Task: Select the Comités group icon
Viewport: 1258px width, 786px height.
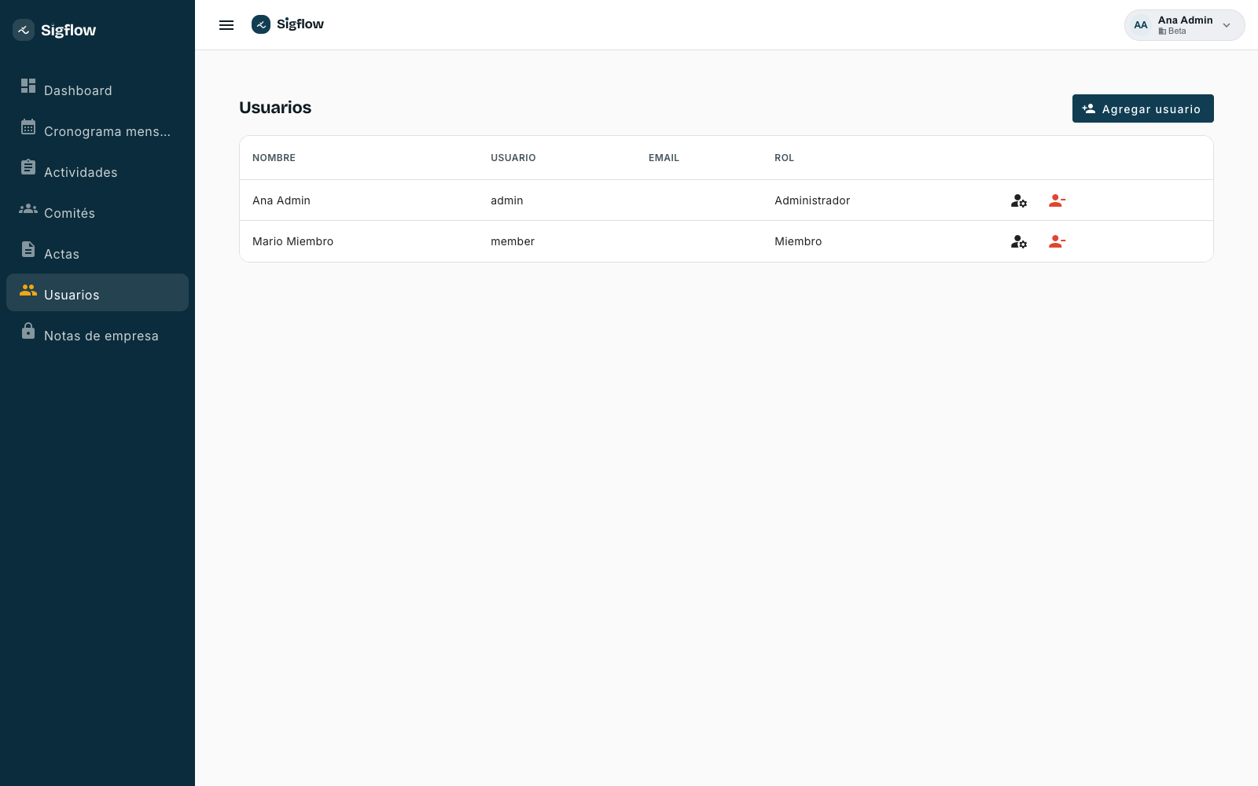Action: [28, 208]
